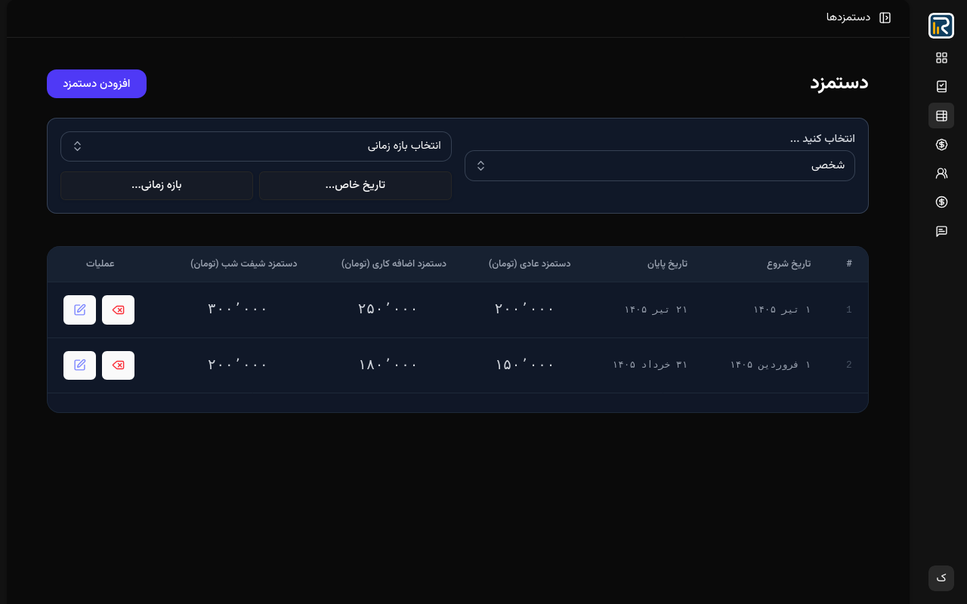967x604 pixels.
Task: Open the انتخاب بازه زمانی dropdown
Action: coord(256,146)
